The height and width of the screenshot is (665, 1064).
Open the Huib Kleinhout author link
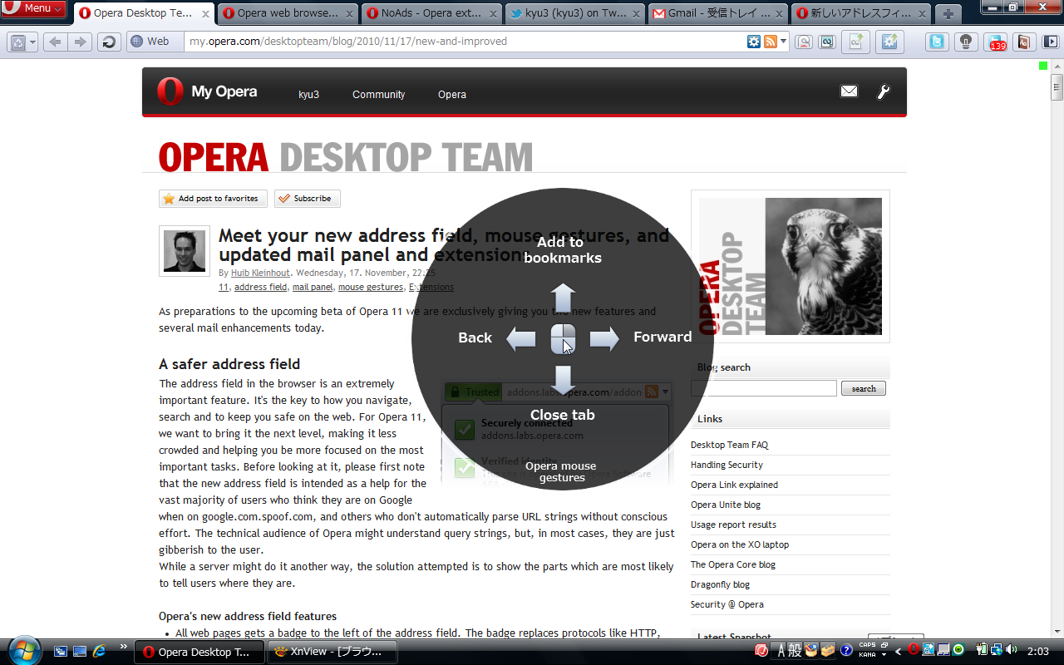coord(260,273)
